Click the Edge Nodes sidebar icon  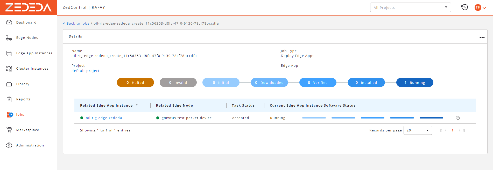click(x=9, y=38)
